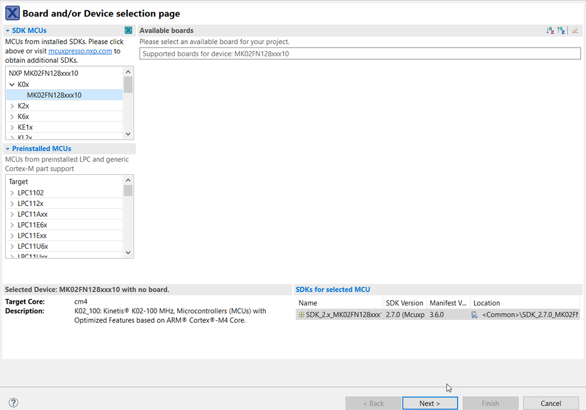Click the Location column header

coord(525,303)
